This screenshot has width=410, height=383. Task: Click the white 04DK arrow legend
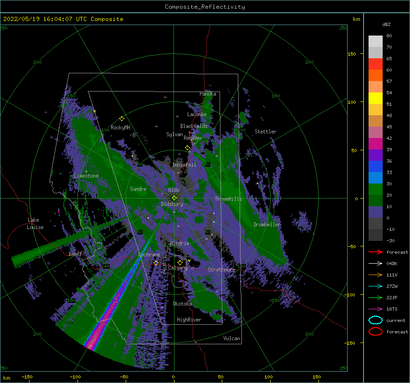[x=375, y=264]
